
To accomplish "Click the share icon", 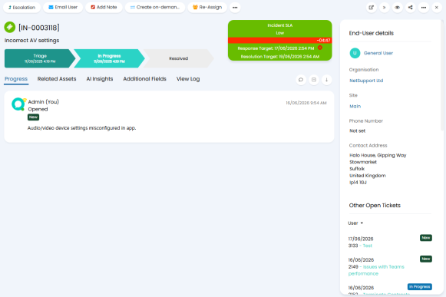I will [411, 8].
